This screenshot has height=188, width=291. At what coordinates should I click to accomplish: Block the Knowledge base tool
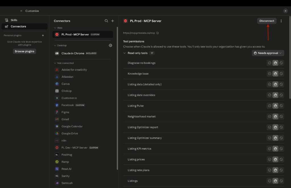point(281,74)
